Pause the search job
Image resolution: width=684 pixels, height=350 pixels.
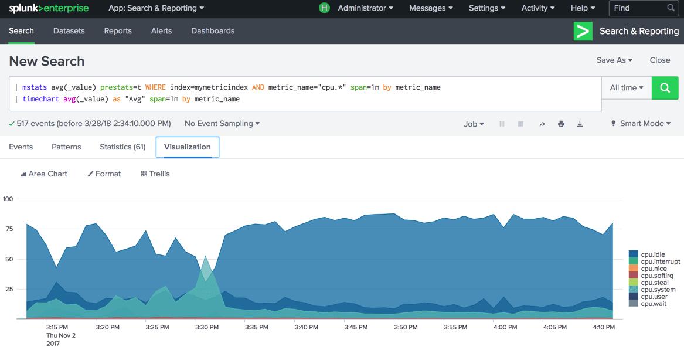tap(502, 124)
